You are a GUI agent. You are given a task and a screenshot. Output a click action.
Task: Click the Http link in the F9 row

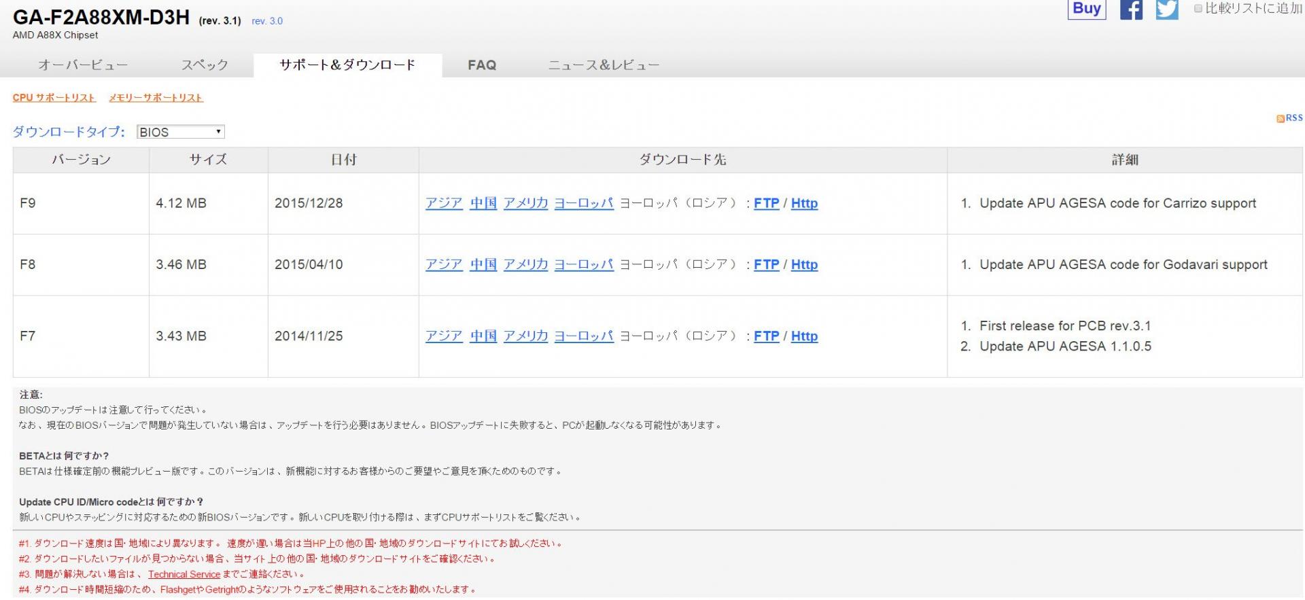tap(804, 203)
